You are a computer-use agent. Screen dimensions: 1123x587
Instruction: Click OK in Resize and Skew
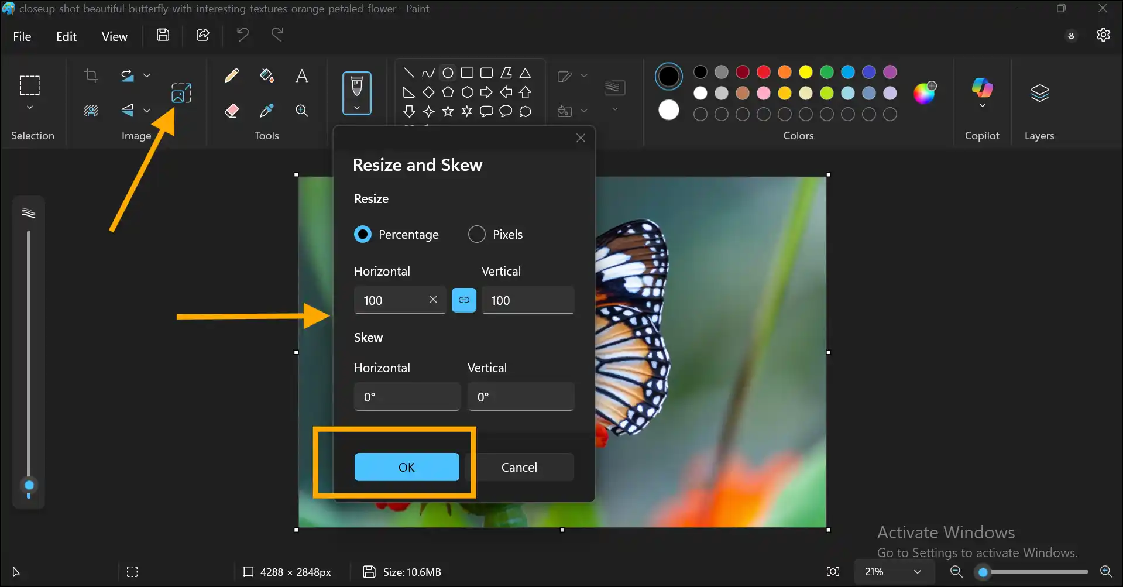407,467
